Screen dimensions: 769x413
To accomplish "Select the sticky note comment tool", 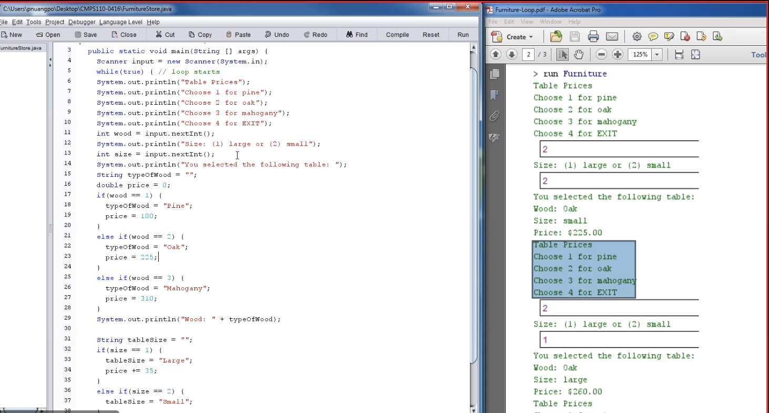I will 653,37.
